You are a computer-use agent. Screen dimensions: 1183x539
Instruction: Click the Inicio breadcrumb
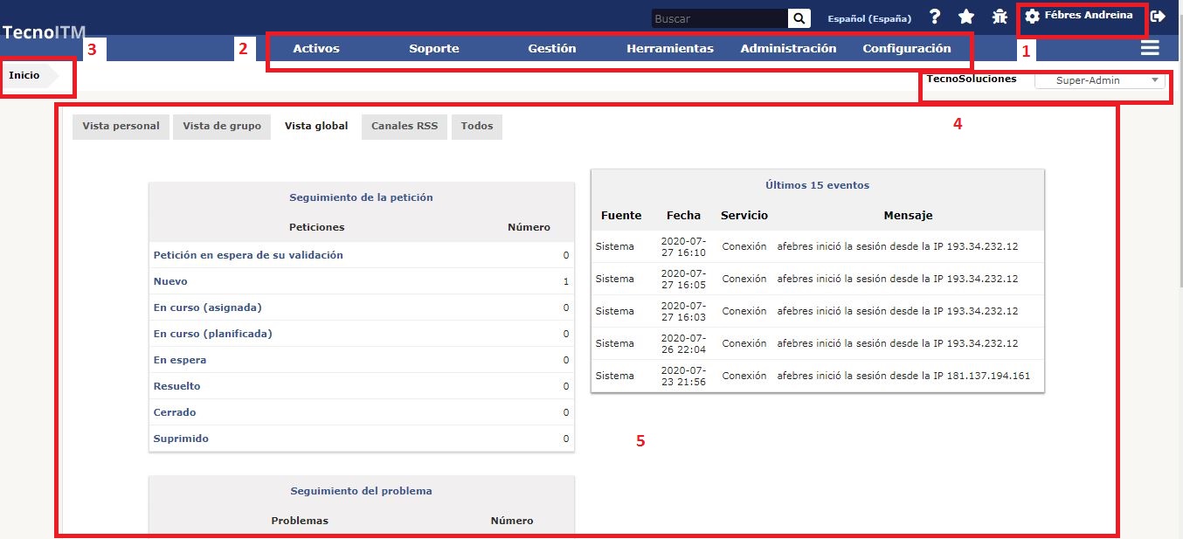24,76
